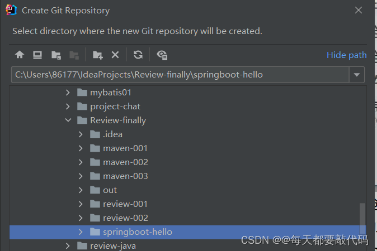Select review-java directory row
The height and width of the screenshot is (251, 377).
(187, 246)
